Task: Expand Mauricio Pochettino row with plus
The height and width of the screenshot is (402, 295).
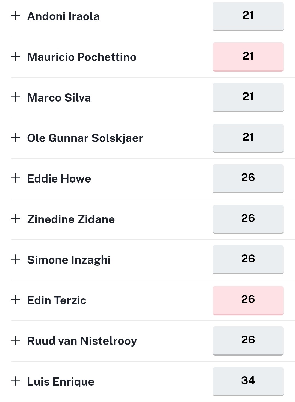Action: (15, 57)
